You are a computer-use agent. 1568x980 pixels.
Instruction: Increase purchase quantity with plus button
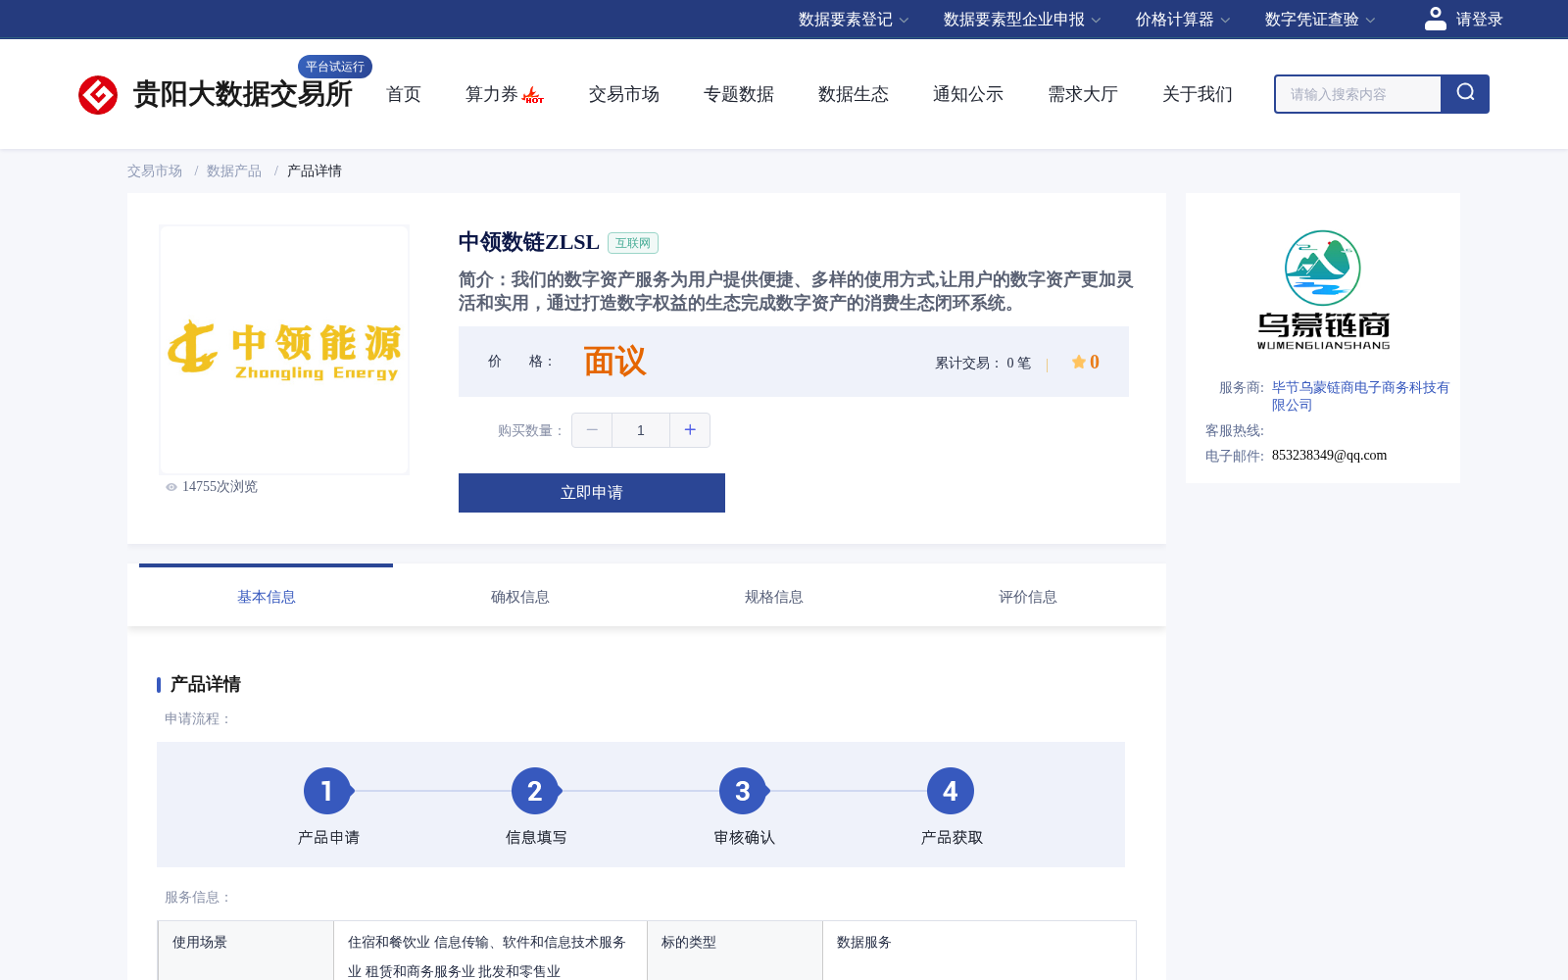click(690, 430)
